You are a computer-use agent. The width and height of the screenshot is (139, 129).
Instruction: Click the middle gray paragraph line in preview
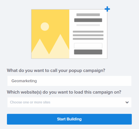point(88,35)
